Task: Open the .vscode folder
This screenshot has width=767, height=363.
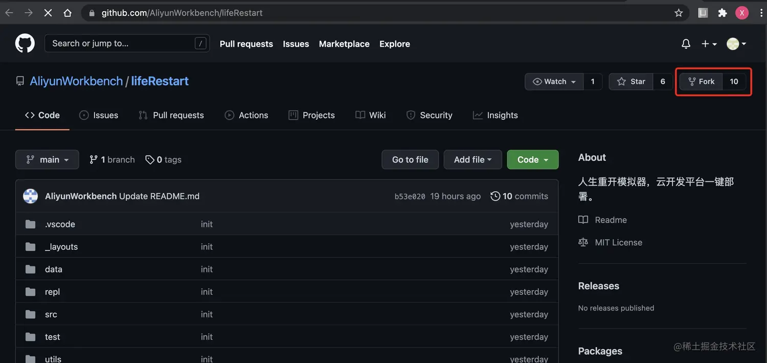Action: 60,224
